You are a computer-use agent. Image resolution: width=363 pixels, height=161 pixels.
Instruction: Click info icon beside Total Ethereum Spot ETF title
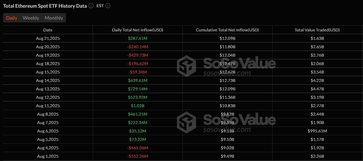pyautogui.click(x=91, y=6)
